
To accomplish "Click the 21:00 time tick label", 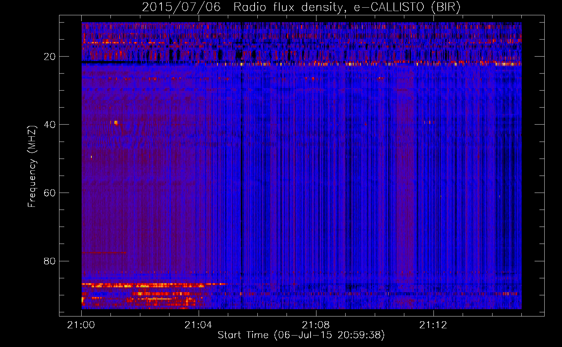I will pos(81,325).
